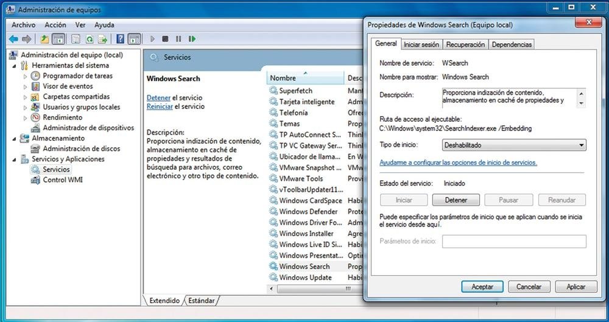Expand the Programador de tareas node arrow
609x322 pixels.
[26, 76]
